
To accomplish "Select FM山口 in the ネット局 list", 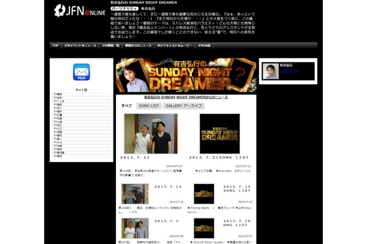I will pyautogui.click(x=81, y=128).
